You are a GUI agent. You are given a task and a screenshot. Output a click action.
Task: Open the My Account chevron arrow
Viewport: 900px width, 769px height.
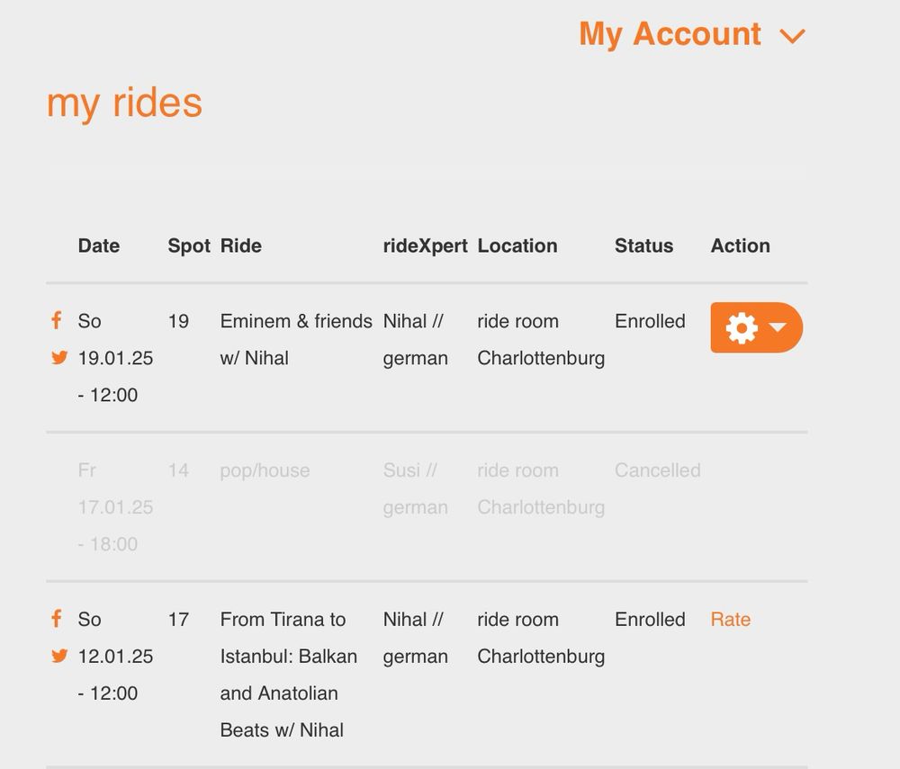(792, 36)
